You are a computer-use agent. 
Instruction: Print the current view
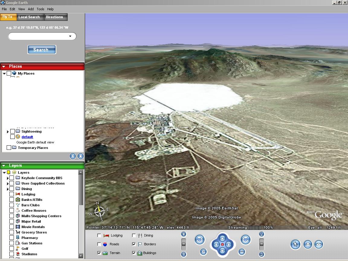[308, 244]
